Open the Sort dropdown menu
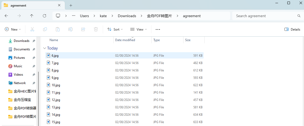 tap(115, 30)
